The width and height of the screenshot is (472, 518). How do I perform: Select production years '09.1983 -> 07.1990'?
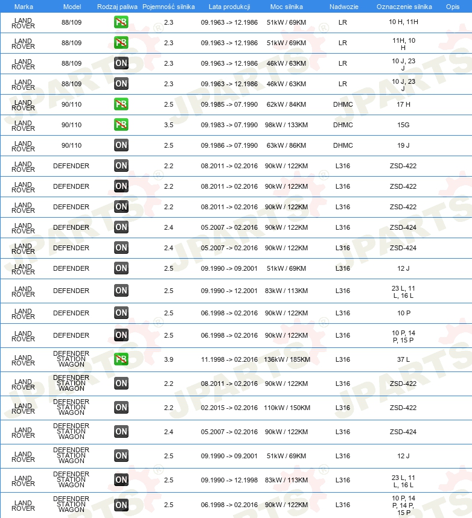click(229, 125)
